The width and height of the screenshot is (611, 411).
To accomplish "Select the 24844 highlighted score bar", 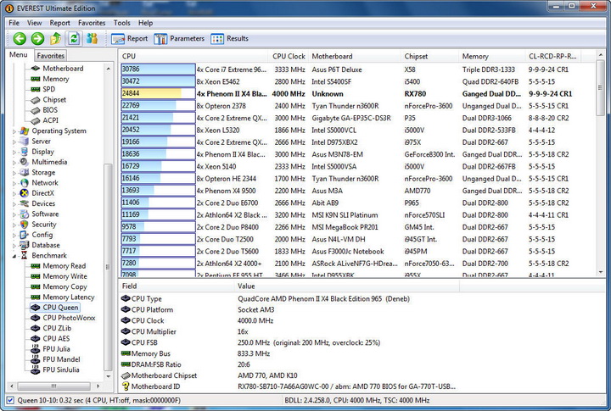I will 158,93.
